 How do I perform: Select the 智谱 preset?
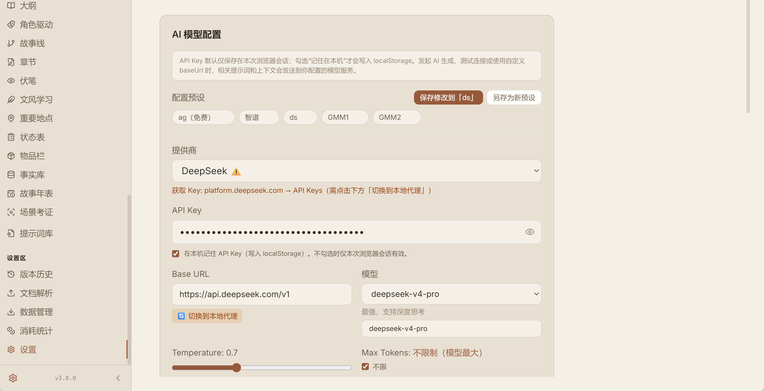point(259,117)
